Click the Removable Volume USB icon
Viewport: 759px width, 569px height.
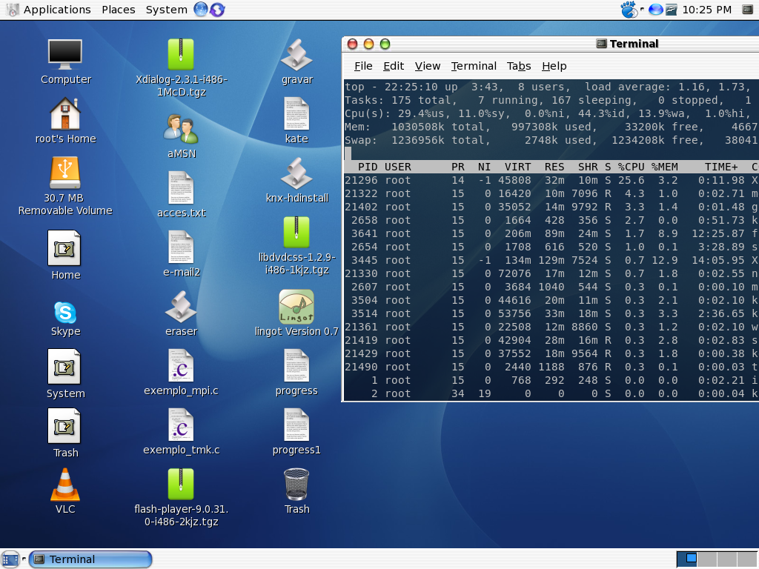point(65,173)
